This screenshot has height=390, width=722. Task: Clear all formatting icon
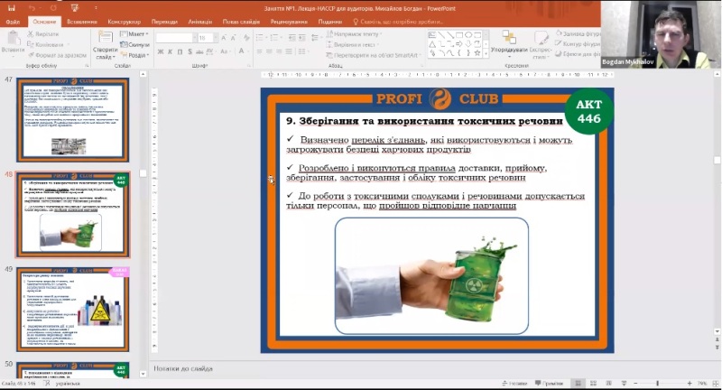pos(246,38)
